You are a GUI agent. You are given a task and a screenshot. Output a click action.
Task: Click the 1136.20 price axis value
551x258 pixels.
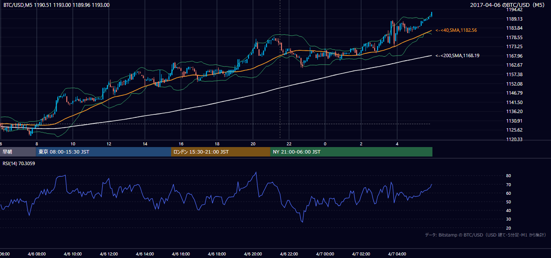515,111
